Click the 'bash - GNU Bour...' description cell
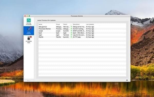Screen dimensions: 154x97 point(79,33)
